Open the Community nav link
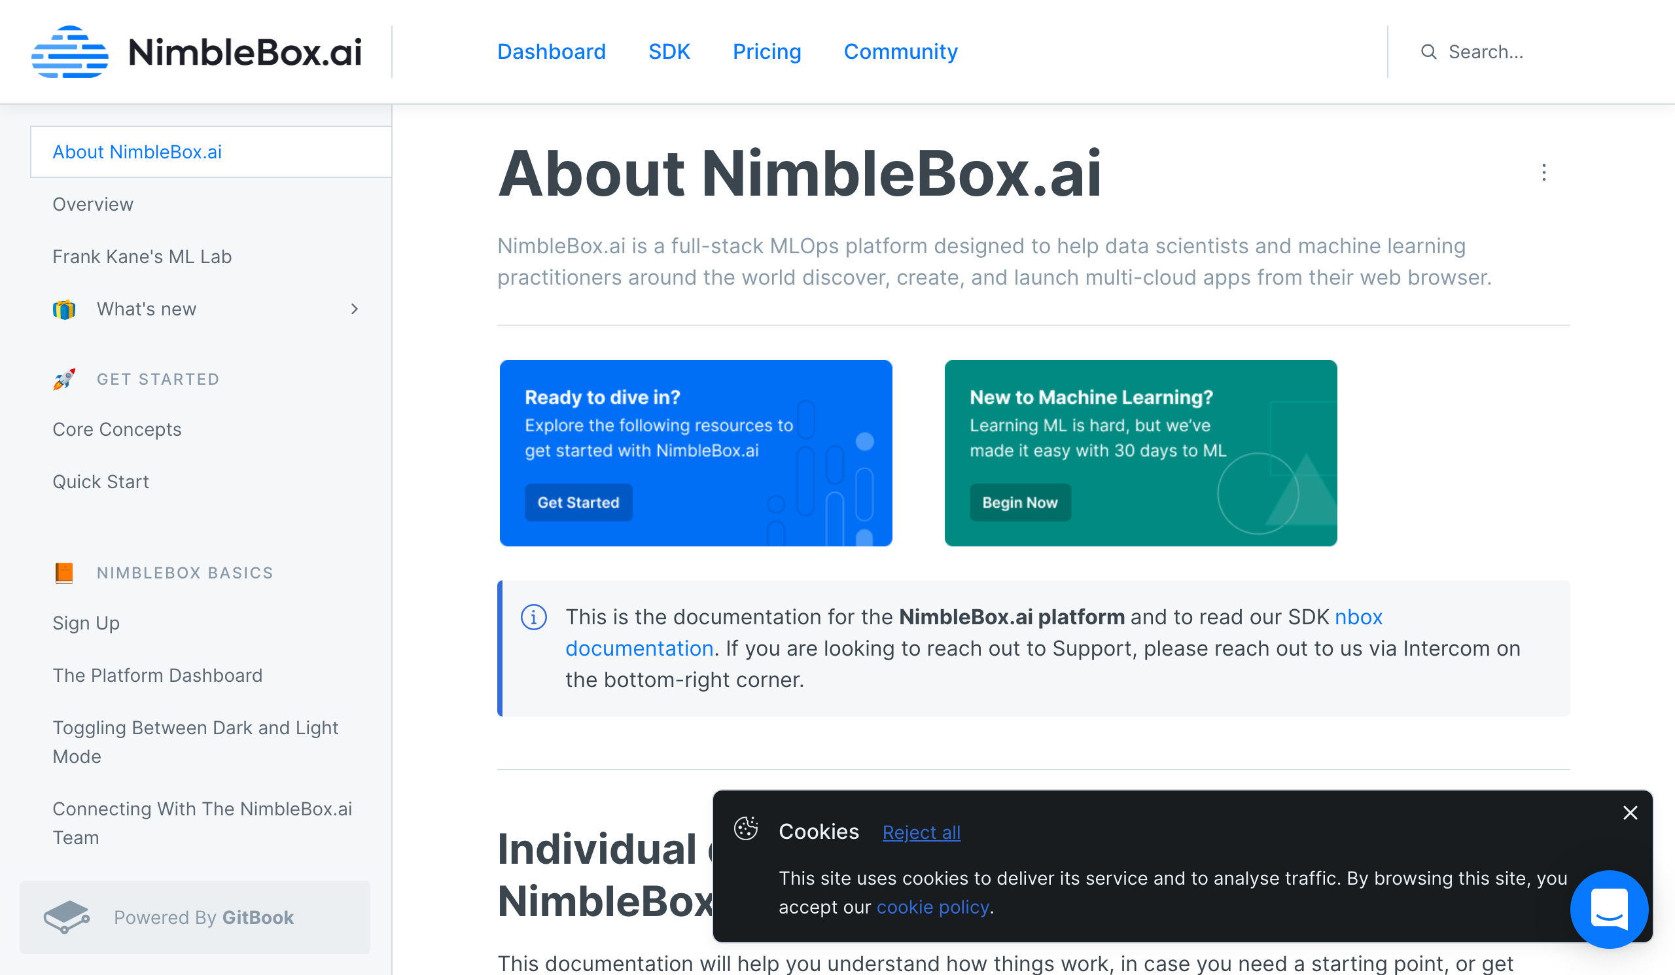The width and height of the screenshot is (1675, 975). tap(900, 52)
